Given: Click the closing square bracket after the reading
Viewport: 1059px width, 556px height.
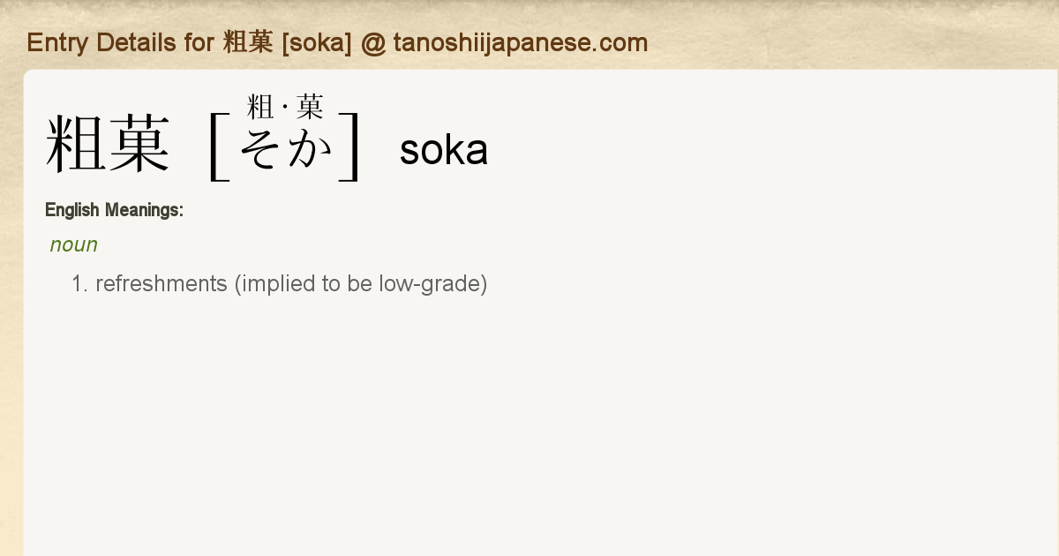Looking at the screenshot, I should click(351, 147).
